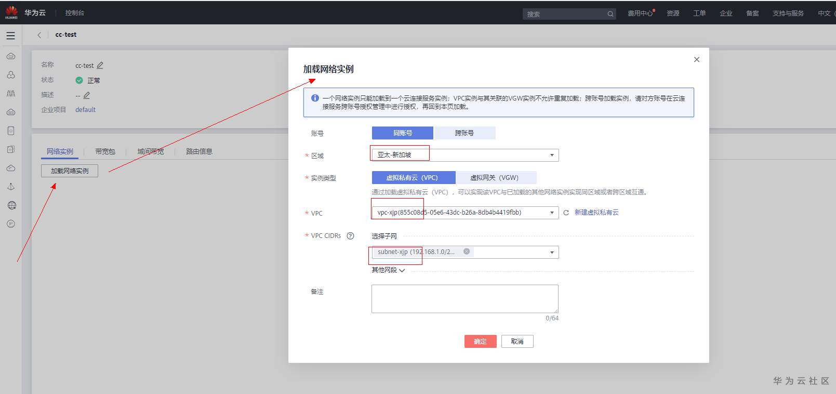Click into the 备注 remarks textarea
836x394 pixels.
[x=465, y=299]
